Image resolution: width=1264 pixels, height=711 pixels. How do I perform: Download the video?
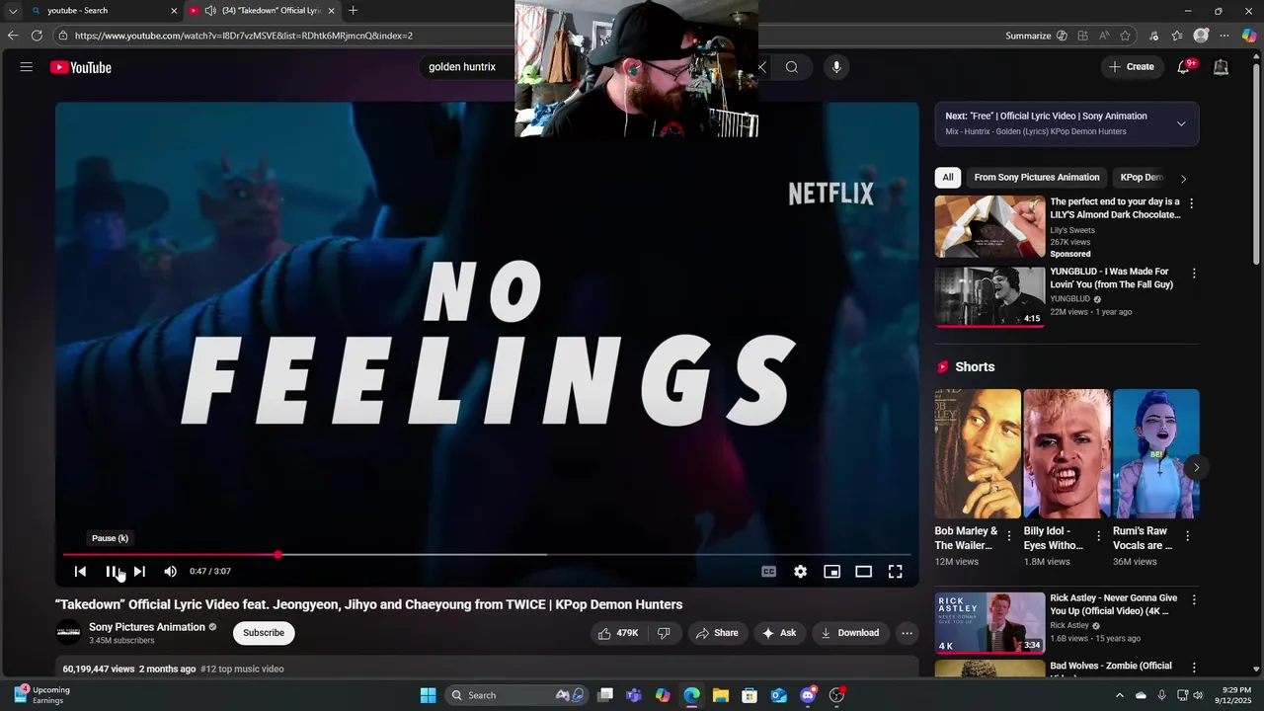(x=849, y=633)
